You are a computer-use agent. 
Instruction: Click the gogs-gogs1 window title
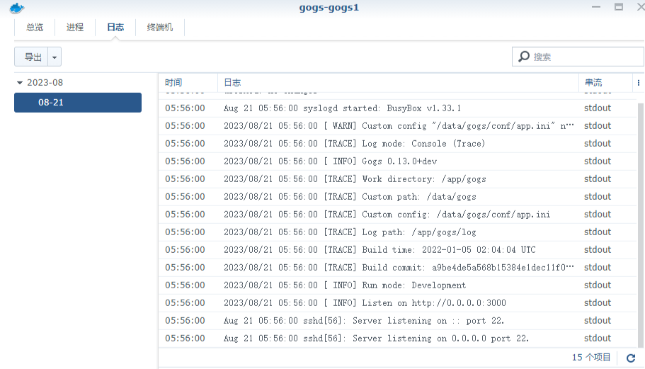pos(329,8)
